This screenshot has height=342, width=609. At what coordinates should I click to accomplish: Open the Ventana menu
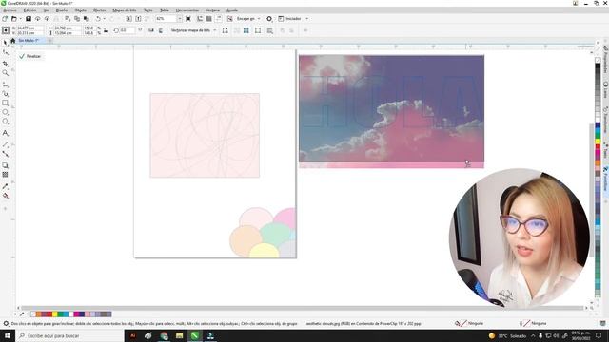tap(212, 10)
